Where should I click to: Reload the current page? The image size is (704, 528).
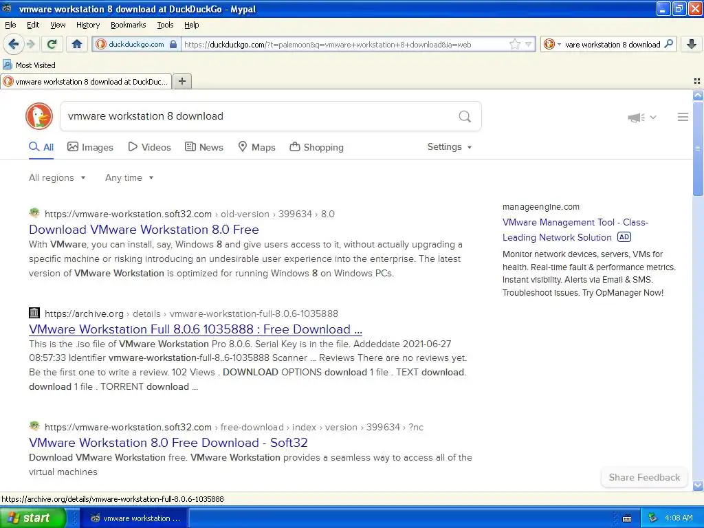point(52,44)
